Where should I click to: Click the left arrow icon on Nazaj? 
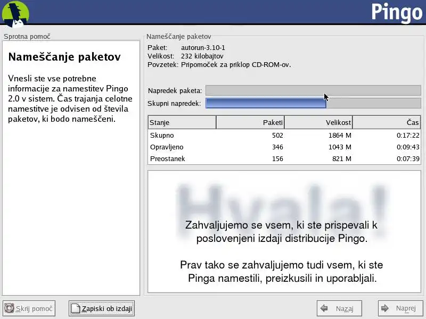(x=324, y=308)
